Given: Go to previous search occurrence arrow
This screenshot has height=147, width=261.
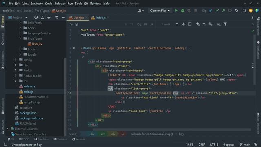Looking at the screenshot, I should [177, 24].
